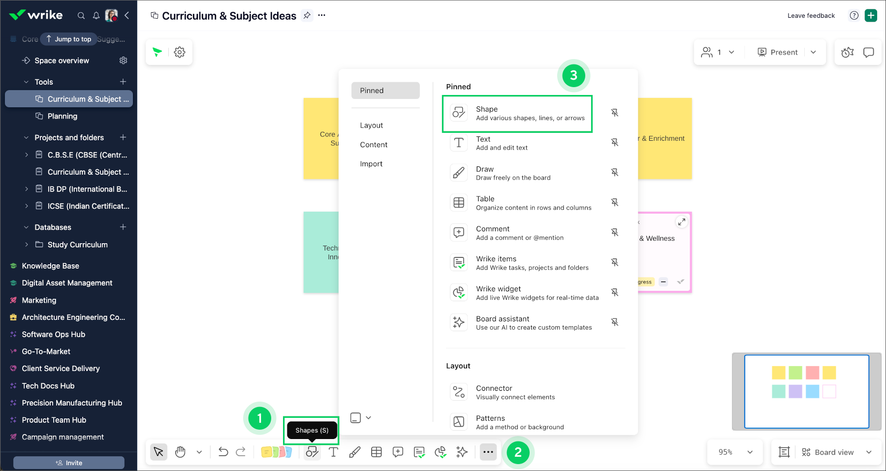The width and height of the screenshot is (886, 471).
Task: Click the board minimap preview
Action: click(806, 391)
